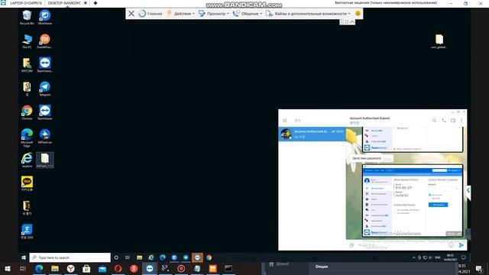The height and width of the screenshot is (275, 489).
Task: Select the MiFlash.rar archive icon
Action: 44,136
